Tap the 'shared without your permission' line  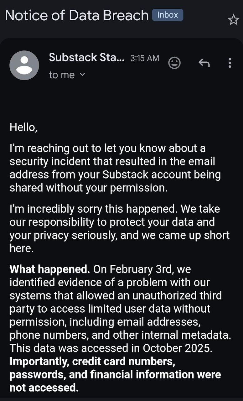[88, 188]
